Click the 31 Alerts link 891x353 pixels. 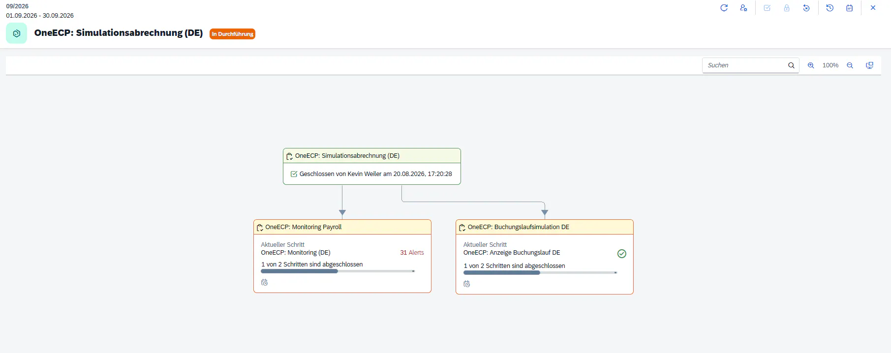(412, 253)
